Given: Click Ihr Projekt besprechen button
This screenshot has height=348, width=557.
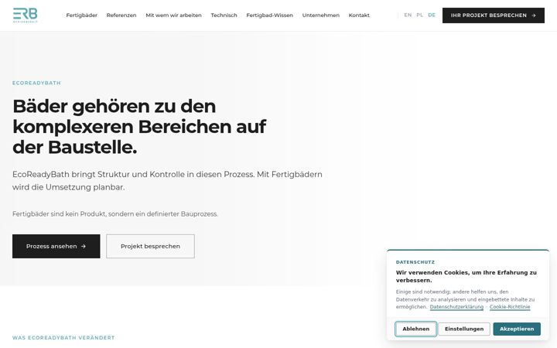Looking at the screenshot, I should (x=493, y=15).
